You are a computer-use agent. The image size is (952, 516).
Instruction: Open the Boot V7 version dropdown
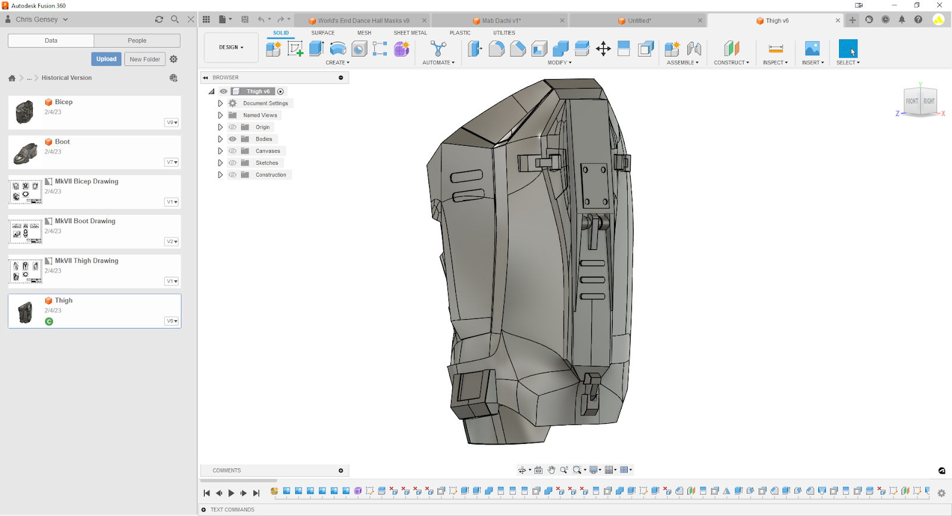tap(172, 162)
